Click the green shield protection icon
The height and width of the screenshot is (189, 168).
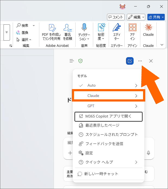point(80,61)
